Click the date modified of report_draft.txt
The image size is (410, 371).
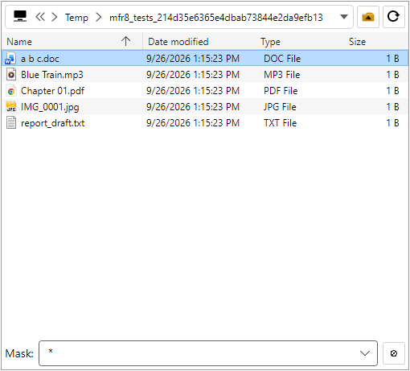(193, 123)
